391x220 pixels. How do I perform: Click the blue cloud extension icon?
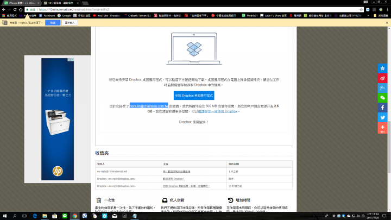(x=368, y=9)
